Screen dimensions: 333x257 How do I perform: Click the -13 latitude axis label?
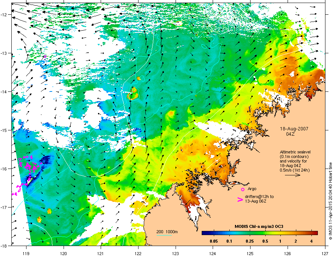click(4, 53)
